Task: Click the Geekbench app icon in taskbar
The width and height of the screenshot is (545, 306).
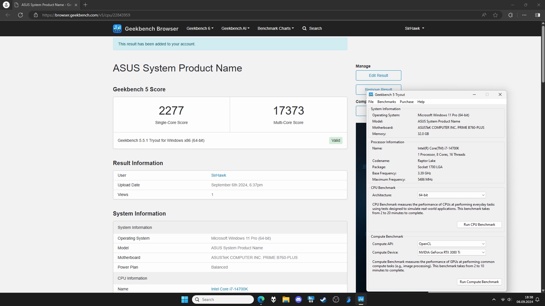Action: 361,299
